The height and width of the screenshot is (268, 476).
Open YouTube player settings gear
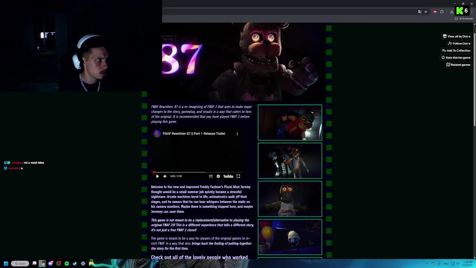point(218,176)
